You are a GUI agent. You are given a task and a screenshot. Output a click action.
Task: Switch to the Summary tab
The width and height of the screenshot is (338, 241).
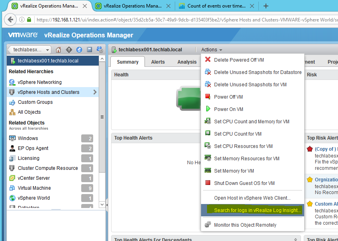pos(128,62)
